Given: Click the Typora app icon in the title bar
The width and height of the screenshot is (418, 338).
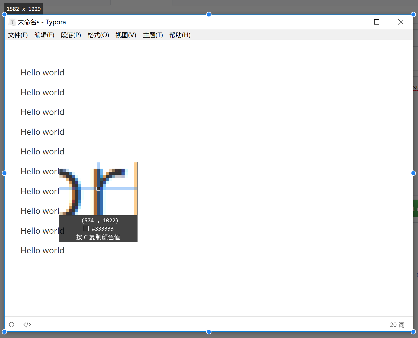Looking at the screenshot, I should click(12, 22).
